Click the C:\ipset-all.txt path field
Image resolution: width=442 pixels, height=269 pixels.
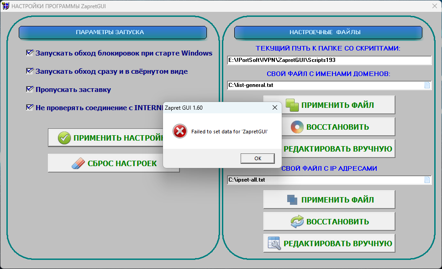(325, 180)
